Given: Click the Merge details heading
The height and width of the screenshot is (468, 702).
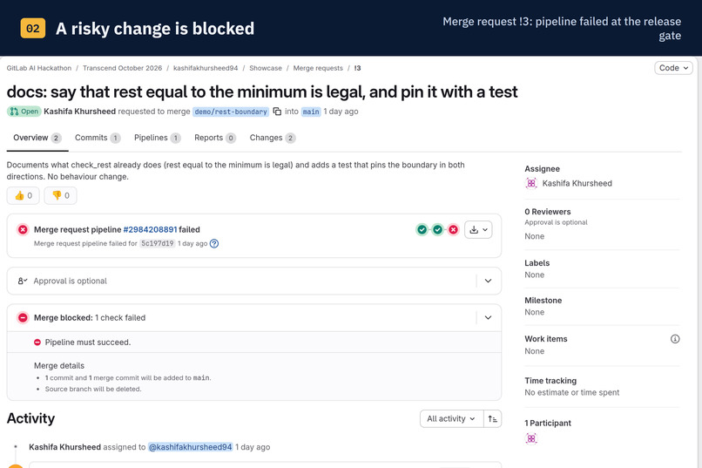Looking at the screenshot, I should pyautogui.click(x=59, y=366).
